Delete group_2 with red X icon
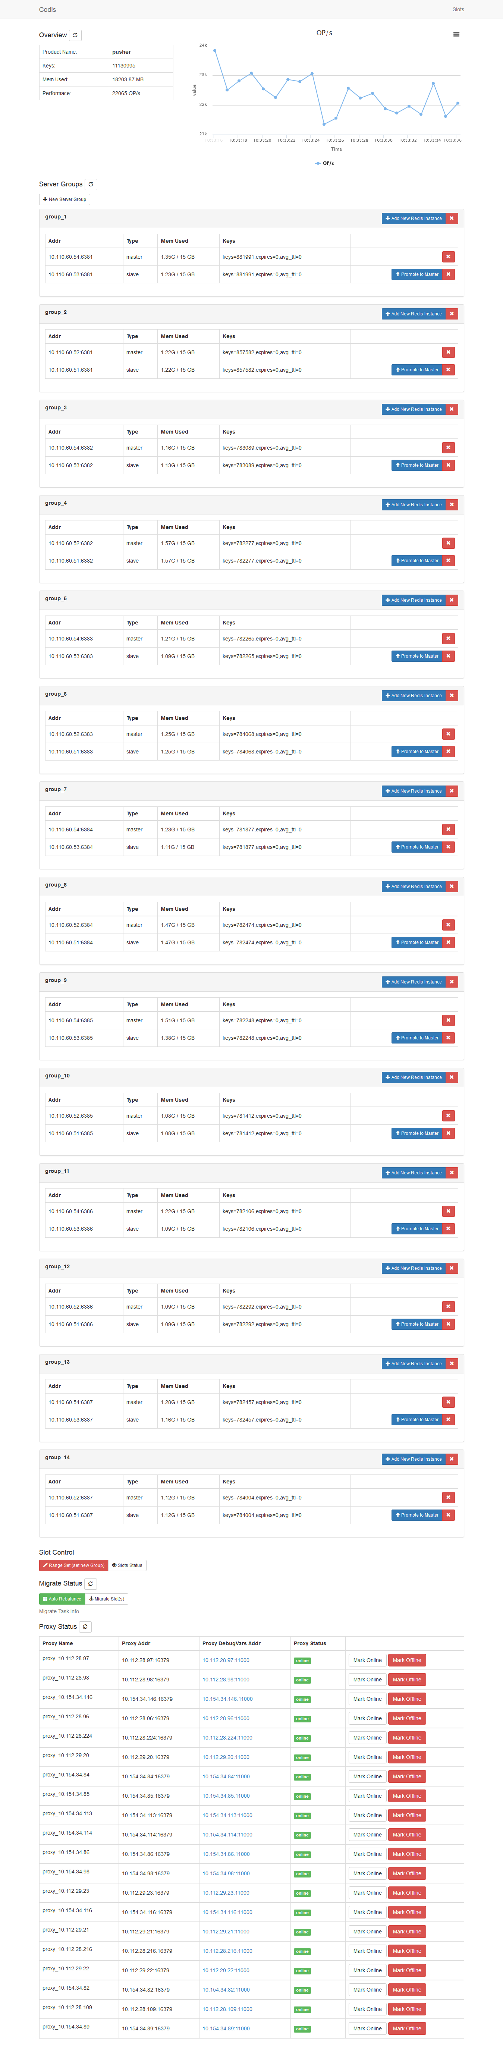 pyautogui.click(x=451, y=314)
